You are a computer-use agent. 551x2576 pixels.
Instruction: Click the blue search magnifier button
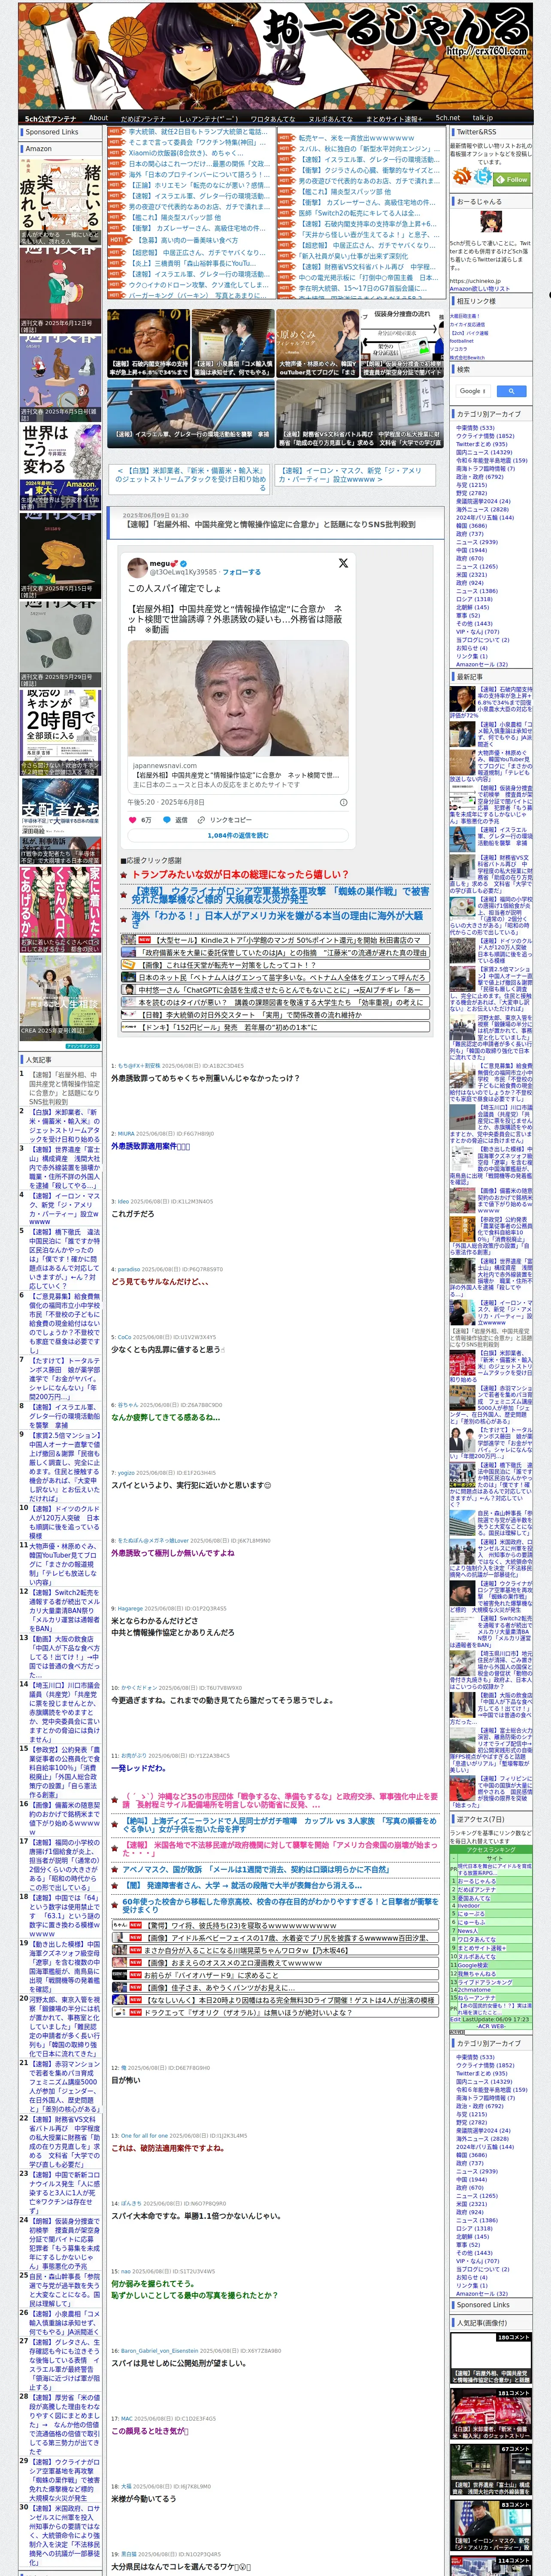tap(511, 391)
